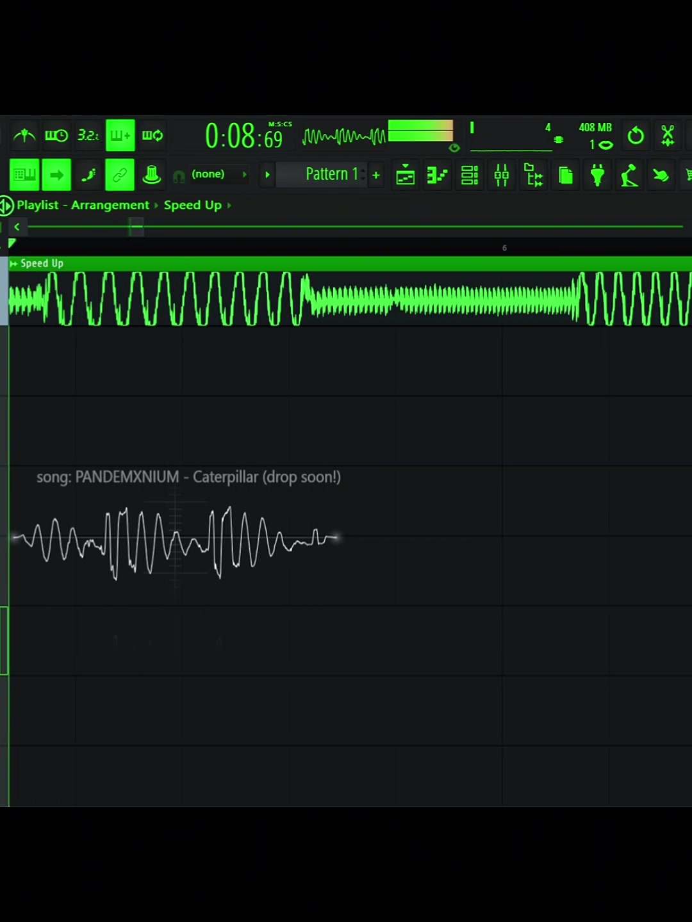Click the stacked documents icon

pos(565,175)
